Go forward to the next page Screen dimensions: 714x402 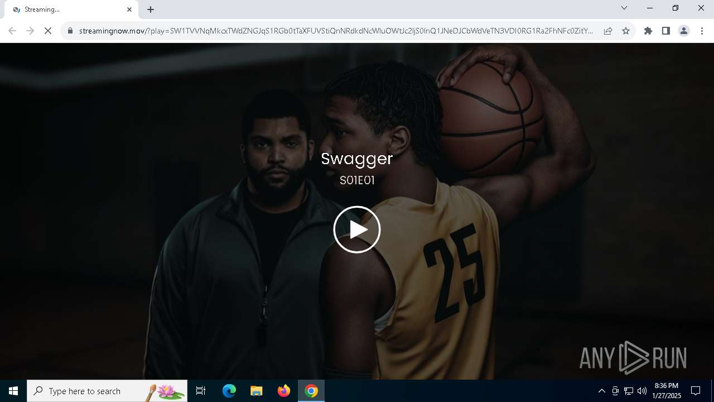coord(30,31)
